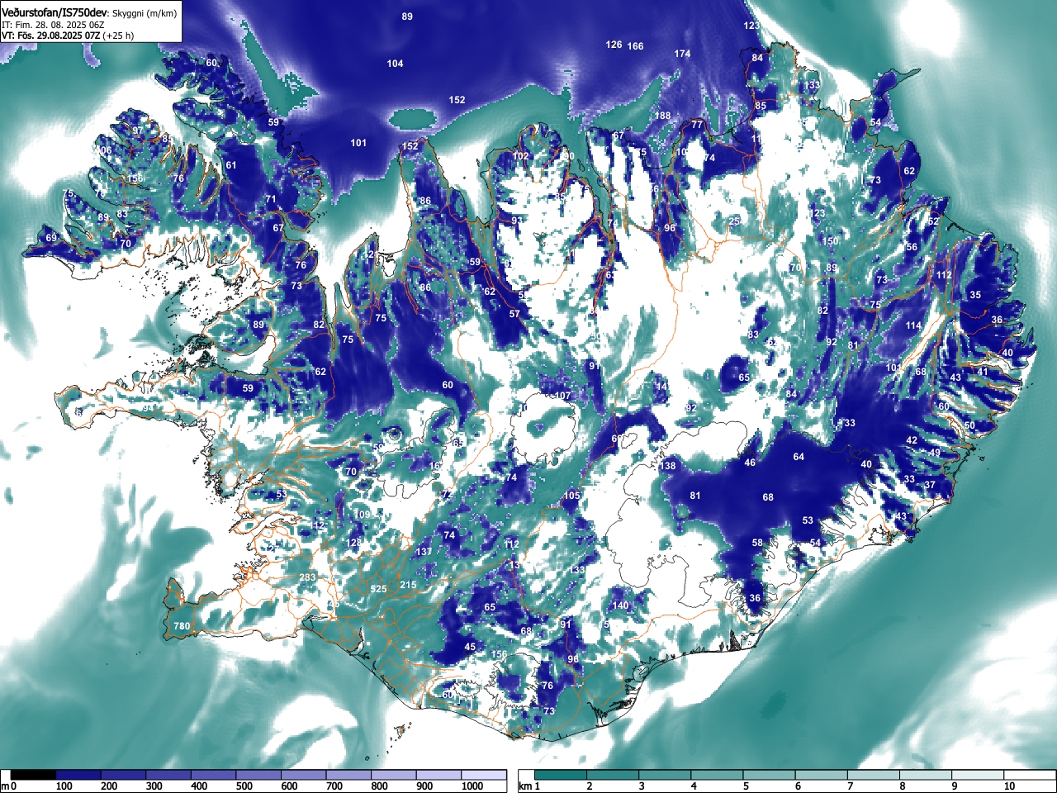Click the 49 visibility value on map

click(x=935, y=453)
